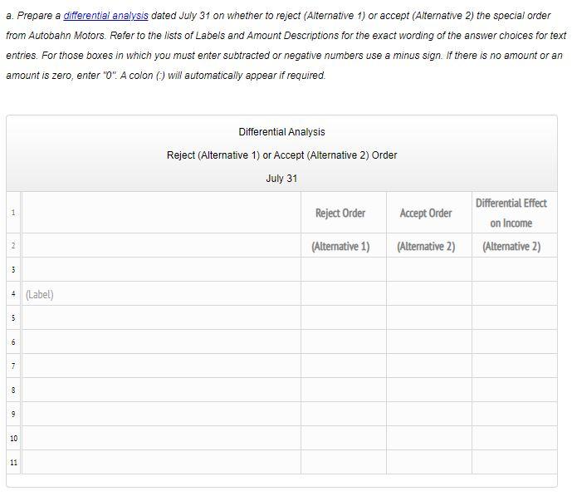Click row 4 Reject Order amount cell

point(344,294)
